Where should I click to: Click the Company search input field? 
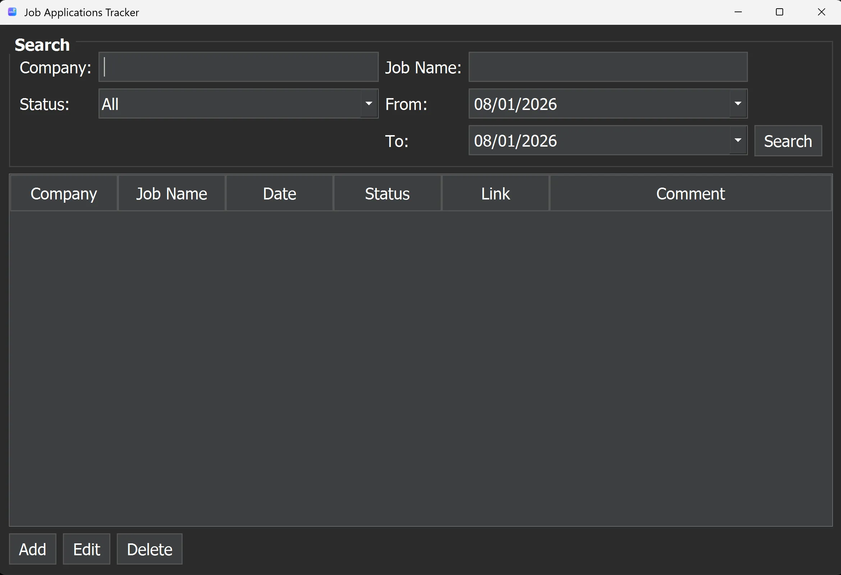pos(238,67)
